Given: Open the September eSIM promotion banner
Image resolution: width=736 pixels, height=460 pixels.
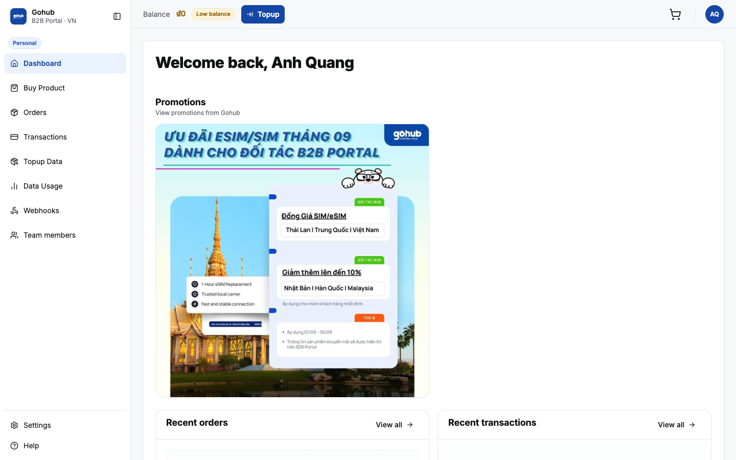Looking at the screenshot, I should click(x=292, y=261).
